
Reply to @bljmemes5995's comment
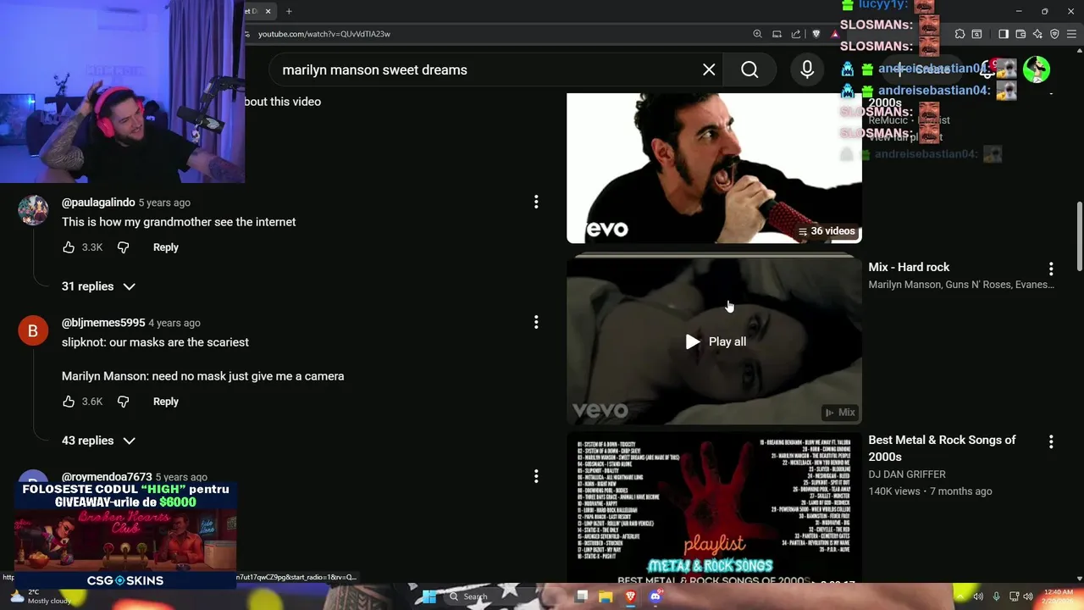tap(166, 402)
